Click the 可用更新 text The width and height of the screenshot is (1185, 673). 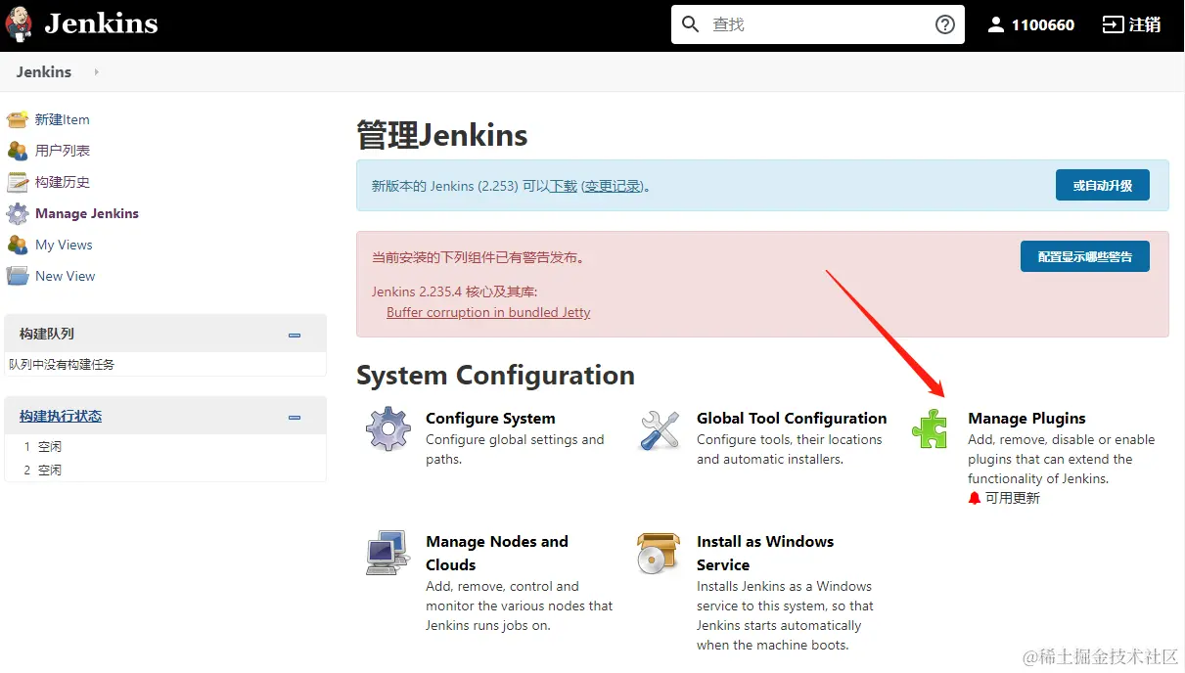pos(1013,498)
